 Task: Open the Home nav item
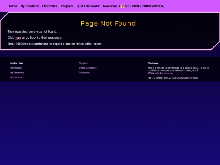coord(13,6)
